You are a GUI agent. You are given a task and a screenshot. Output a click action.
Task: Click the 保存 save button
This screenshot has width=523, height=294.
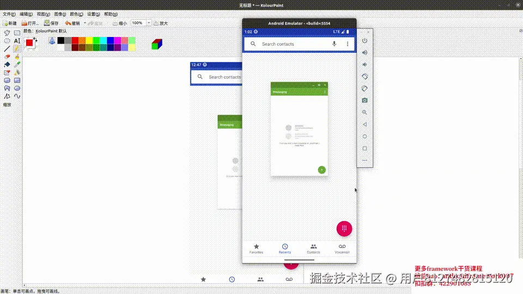tap(51, 23)
